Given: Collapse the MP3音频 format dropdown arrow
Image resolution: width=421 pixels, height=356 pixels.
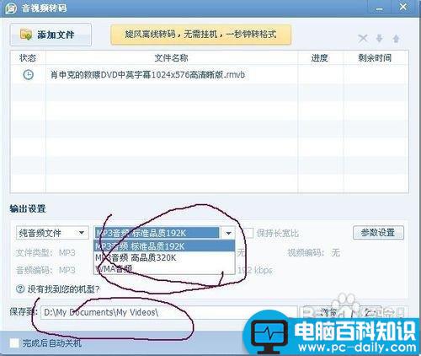Looking at the screenshot, I should pyautogui.click(x=228, y=233).
